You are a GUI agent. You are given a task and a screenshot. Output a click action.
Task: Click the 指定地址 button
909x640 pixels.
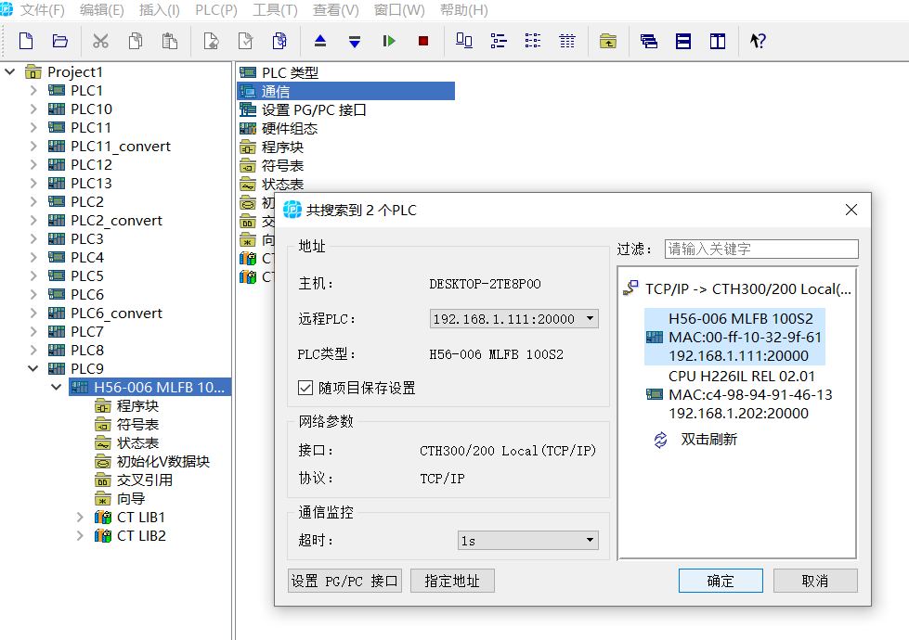452,581
